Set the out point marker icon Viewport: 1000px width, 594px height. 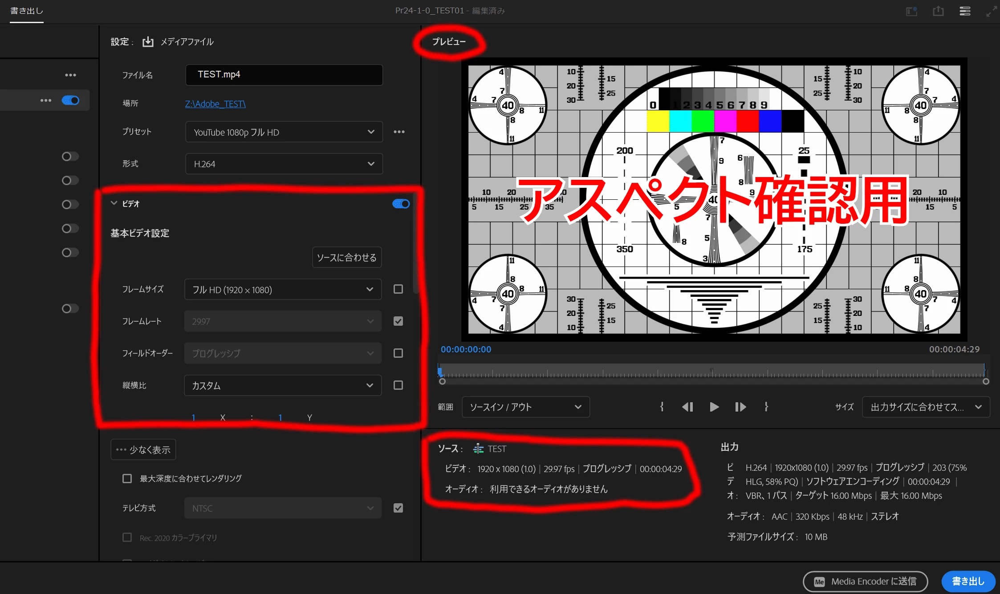click(x=766, y=407)
